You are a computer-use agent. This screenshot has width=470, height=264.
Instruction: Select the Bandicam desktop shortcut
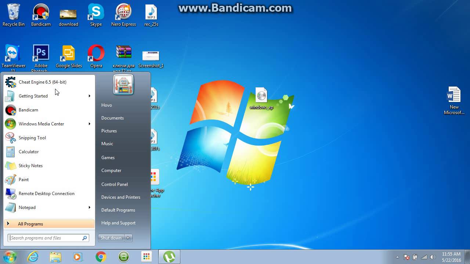[41, 15]
